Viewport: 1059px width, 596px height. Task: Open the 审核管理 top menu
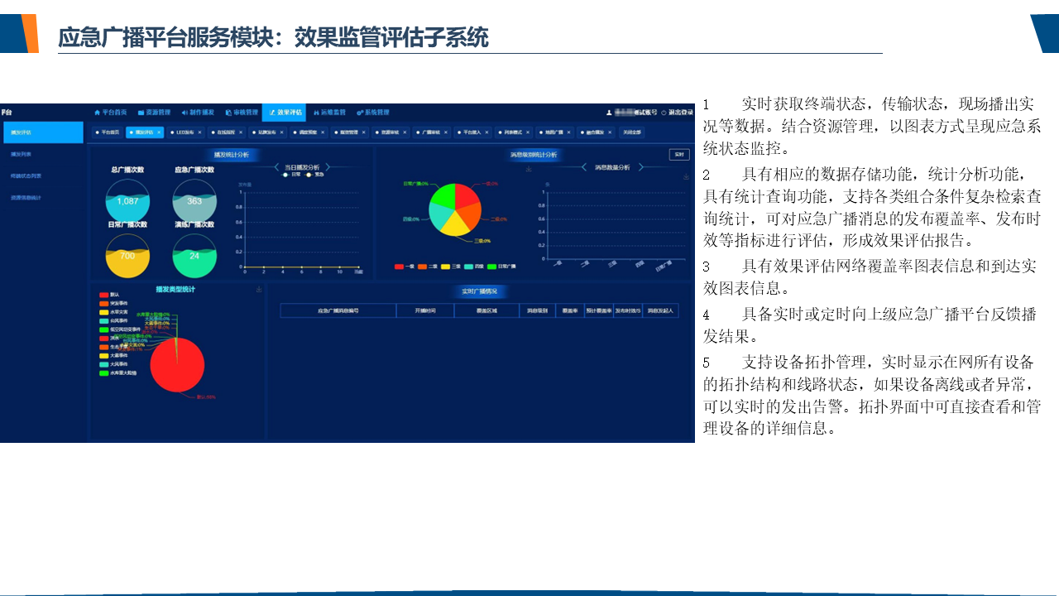point(241,113)
